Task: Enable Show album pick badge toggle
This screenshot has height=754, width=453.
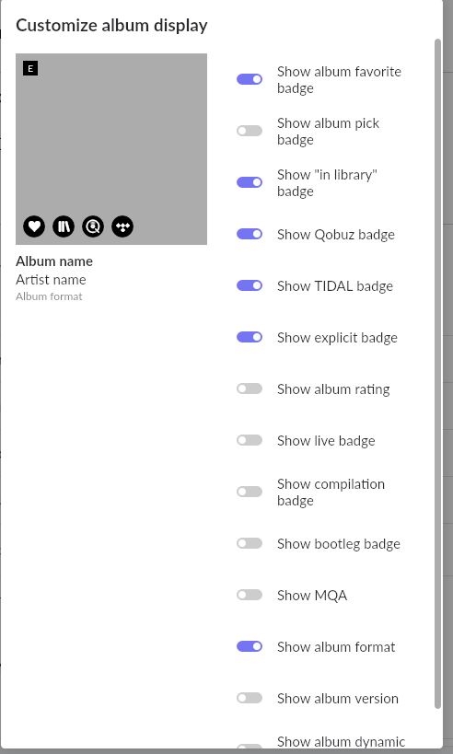Action: (x=250, y=131)
